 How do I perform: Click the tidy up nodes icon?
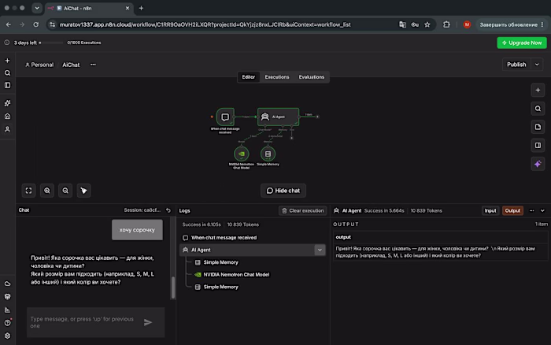(x=83, y=191)
